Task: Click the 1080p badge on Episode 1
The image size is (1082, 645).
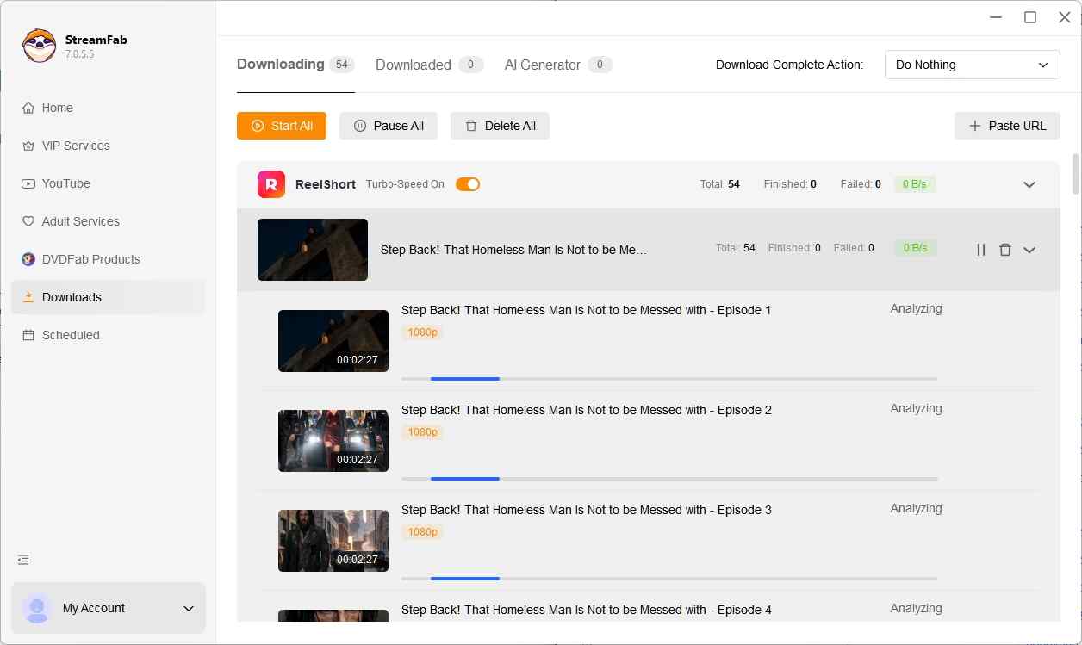Action: point(422,332)
